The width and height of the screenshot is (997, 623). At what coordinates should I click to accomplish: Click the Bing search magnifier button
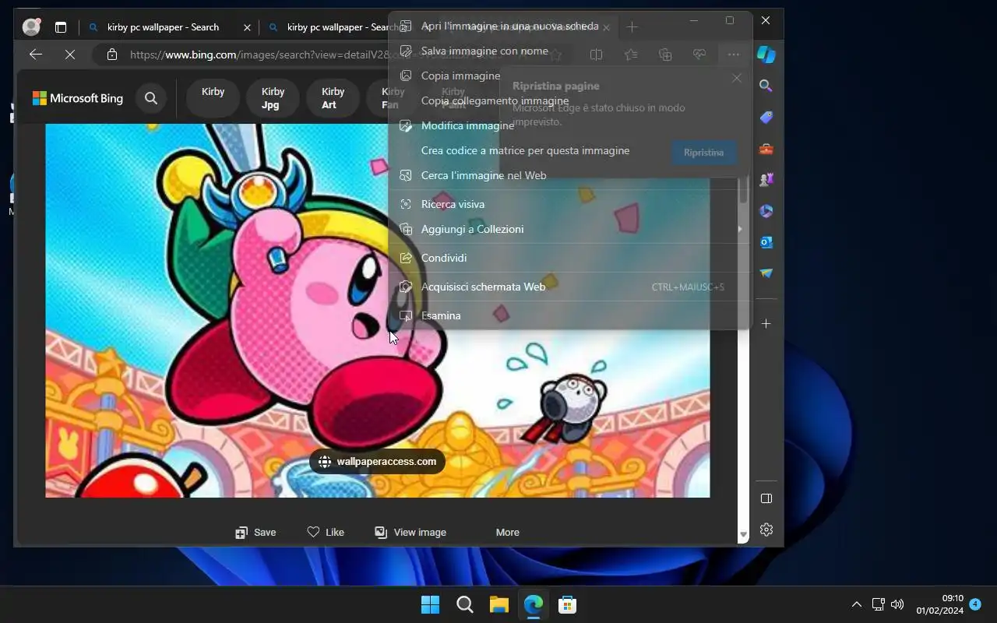(151, 98)
